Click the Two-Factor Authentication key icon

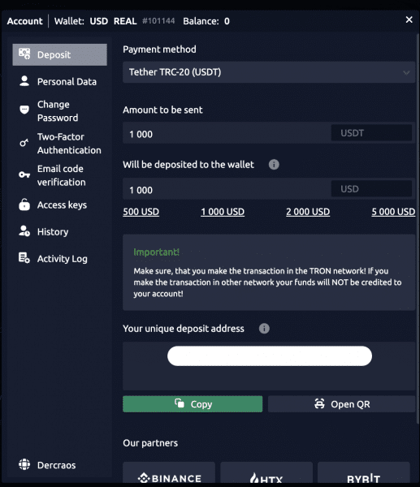[x=24, y=143]
